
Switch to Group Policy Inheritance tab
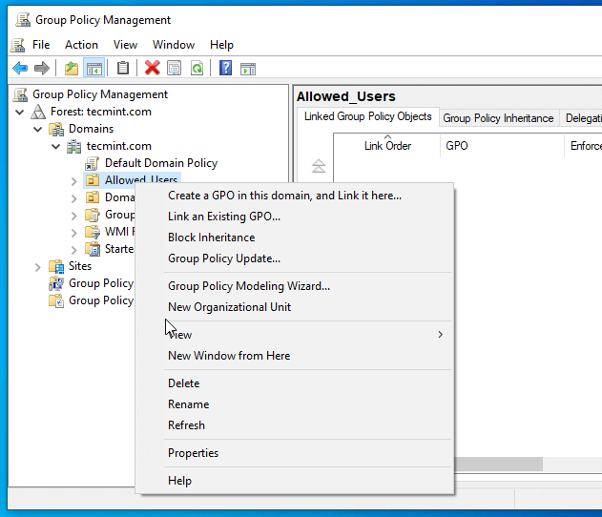(498, 118)
